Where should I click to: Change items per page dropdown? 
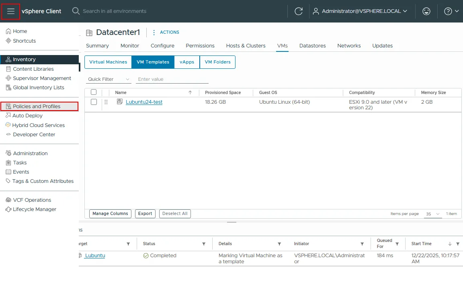tap(433, 214)
